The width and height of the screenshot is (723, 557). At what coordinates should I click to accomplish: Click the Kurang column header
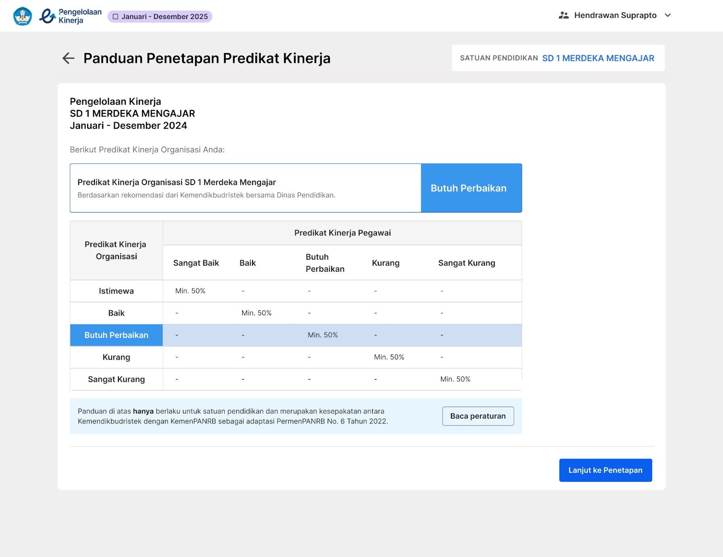click(x=386, y=263)
